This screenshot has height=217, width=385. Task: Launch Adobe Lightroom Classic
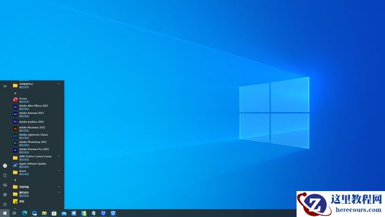click(37, 136)
